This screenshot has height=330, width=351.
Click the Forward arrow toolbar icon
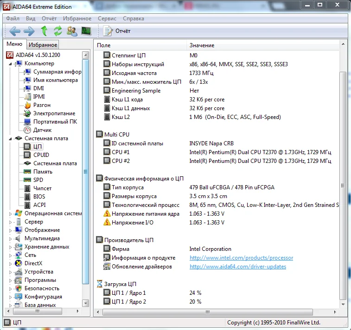point(29,31)
